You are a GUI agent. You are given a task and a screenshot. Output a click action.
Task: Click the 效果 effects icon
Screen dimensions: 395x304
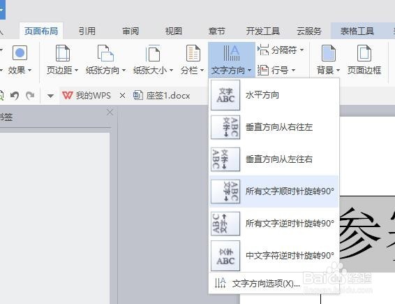20,52
